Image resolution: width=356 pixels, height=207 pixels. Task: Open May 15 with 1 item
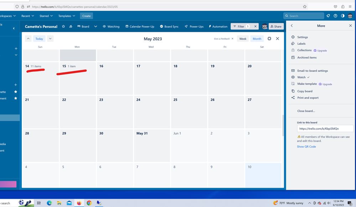(78, 78)
